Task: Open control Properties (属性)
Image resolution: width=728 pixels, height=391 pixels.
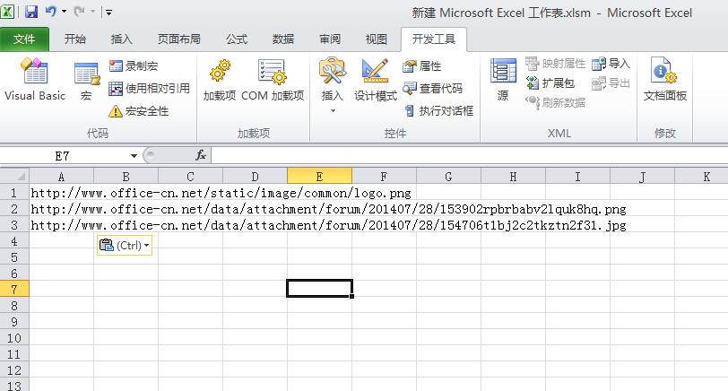Action: [x=422, y=66]
